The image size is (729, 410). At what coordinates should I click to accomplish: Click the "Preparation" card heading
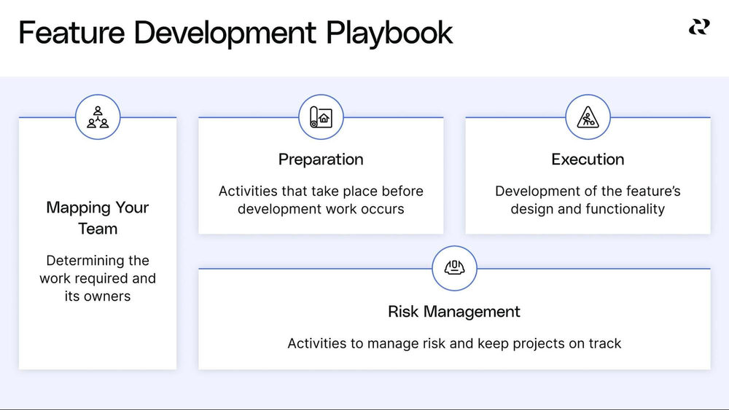[x=321, y=159]
